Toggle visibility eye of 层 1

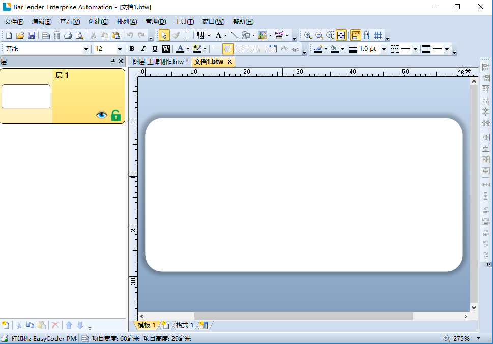(x=102, y=115)
